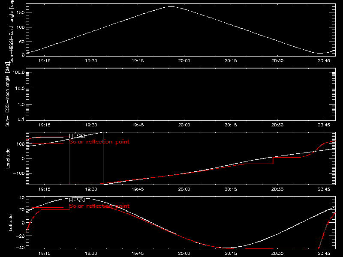Click the 50 tick on Earth angle axis
This screenshot has width=343, height=257.
(x=22, y=42)
